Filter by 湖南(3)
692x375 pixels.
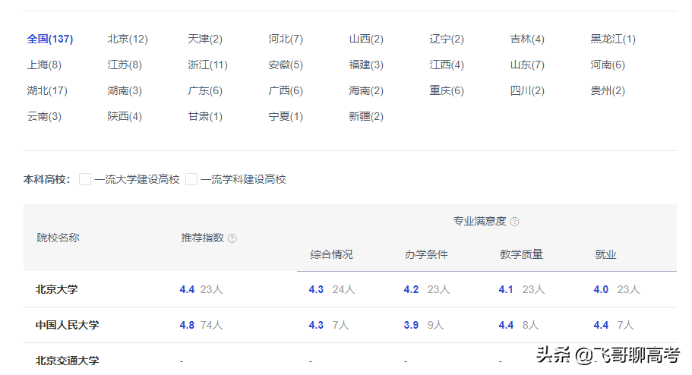[x=125, y=91]
